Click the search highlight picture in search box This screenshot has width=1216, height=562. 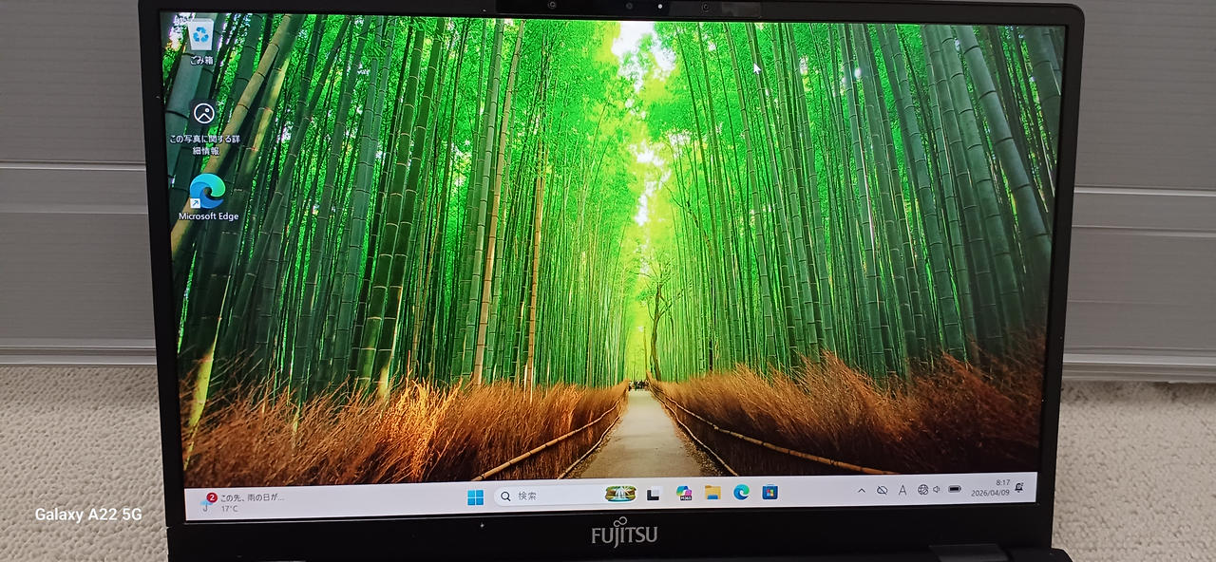(619, 494)
